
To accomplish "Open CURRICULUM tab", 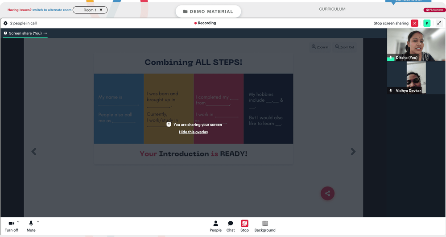I will click(x=332, y=9).
